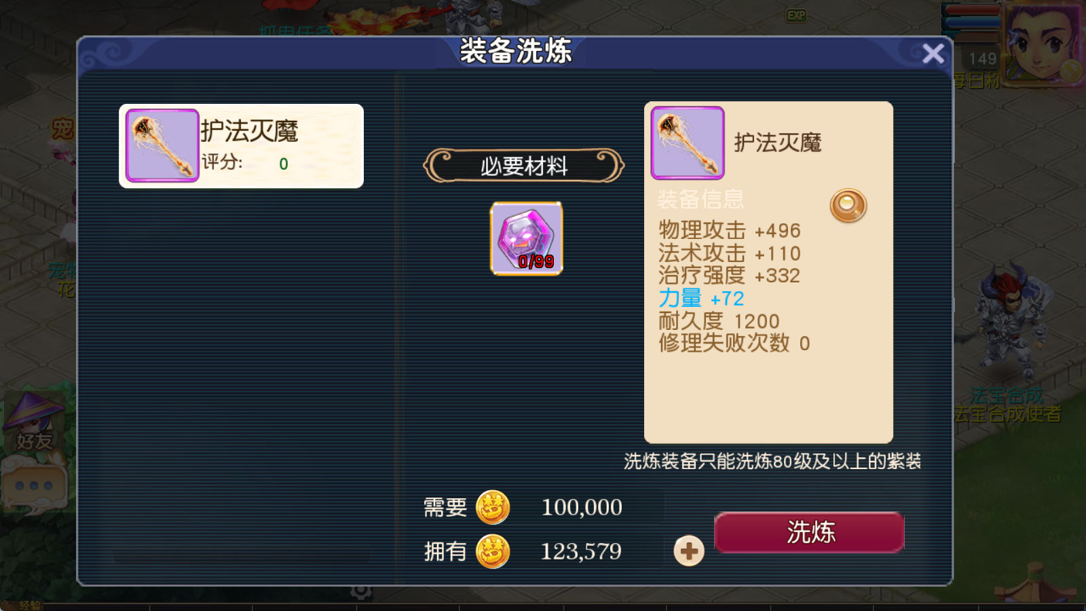Image resolution: width=1086 pixels, height=611 pixels.
Task: Select the 护法灭魔 equipment card with 评分
Action: [x=242, y=146]
